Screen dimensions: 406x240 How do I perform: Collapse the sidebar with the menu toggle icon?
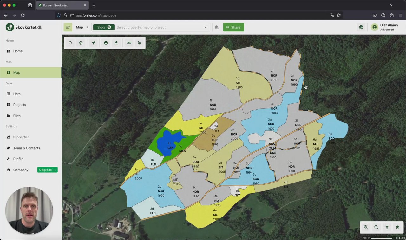[68, 27]
